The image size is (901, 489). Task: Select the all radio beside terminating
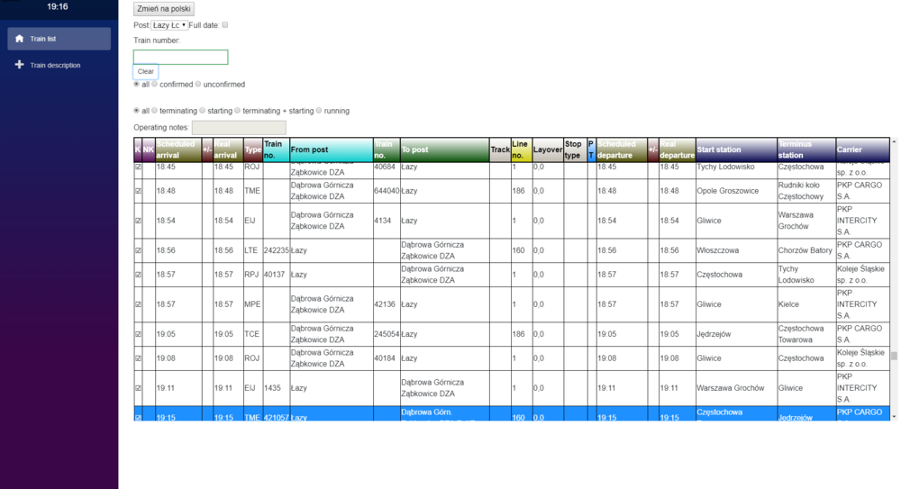(x=136, y=111)
